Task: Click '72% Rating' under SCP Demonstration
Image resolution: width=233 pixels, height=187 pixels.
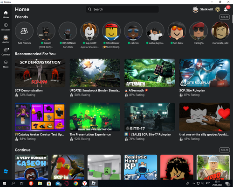Action: tap(27, 95)
